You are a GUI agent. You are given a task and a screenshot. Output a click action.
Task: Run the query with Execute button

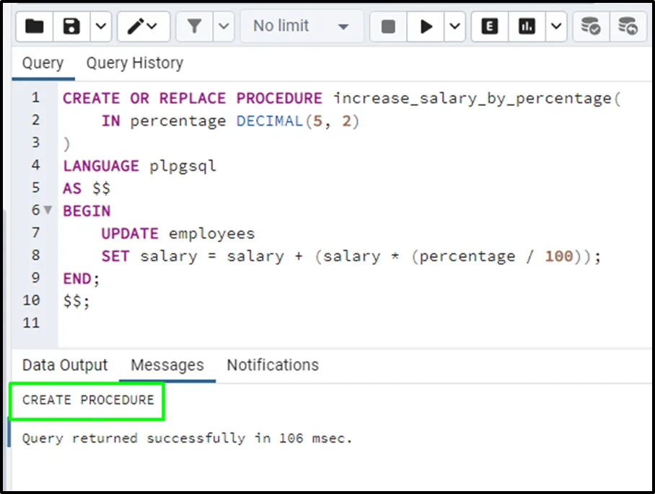click(426, 27)
